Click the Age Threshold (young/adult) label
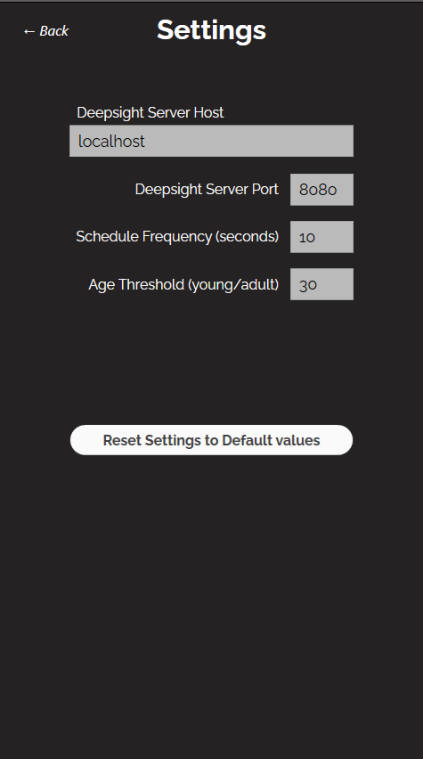 [183, 285]
